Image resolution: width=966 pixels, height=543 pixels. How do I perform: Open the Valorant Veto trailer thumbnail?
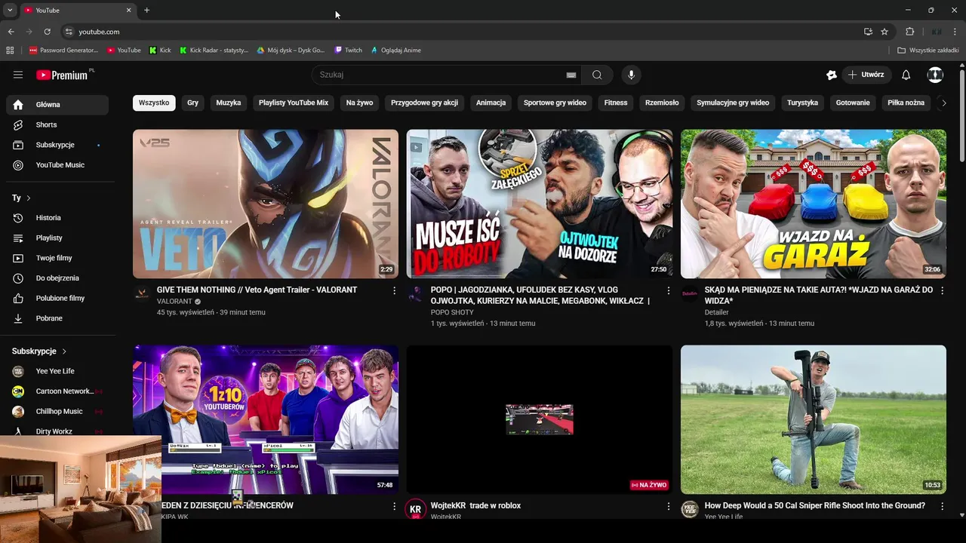coord(266,204)
